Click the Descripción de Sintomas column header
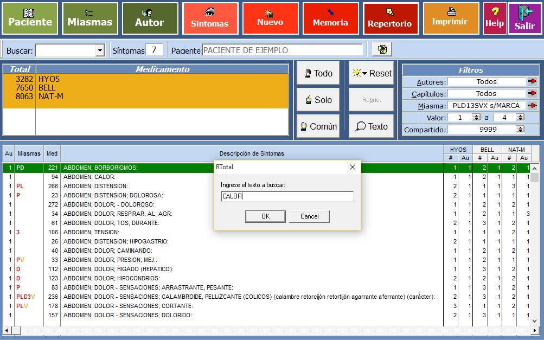544x340 pixels. click(x=252, y=153)
